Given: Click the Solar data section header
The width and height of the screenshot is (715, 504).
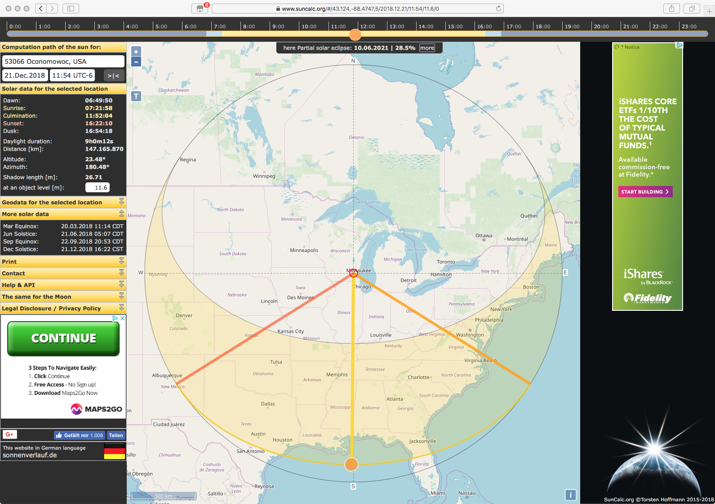Looking at the screenshot, I should pos(63,88).
